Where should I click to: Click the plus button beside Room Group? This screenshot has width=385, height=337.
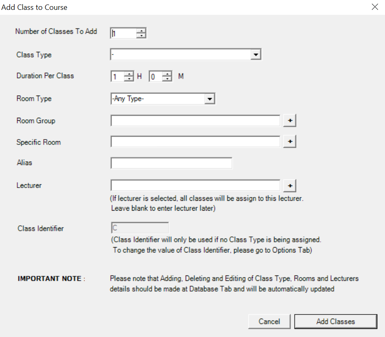click(290, 121)
